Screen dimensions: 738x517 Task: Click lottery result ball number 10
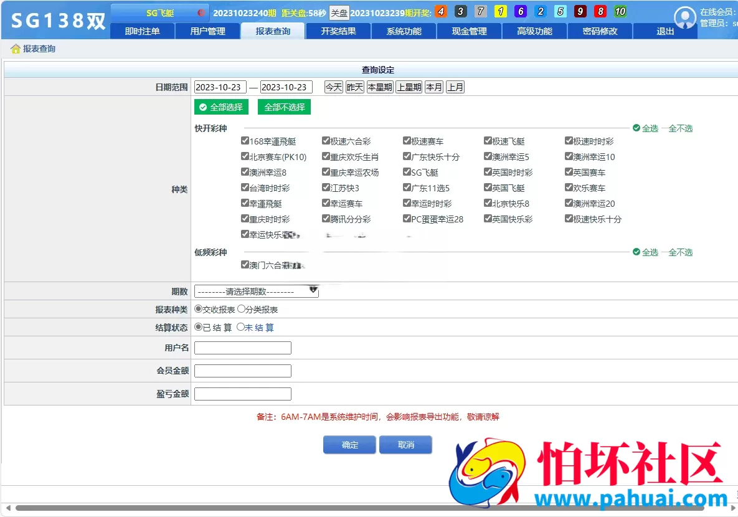pyautogui.click(x=620, y=11)
